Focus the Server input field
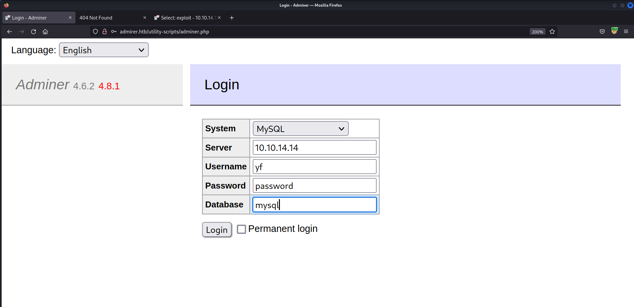 coord(314,148)
